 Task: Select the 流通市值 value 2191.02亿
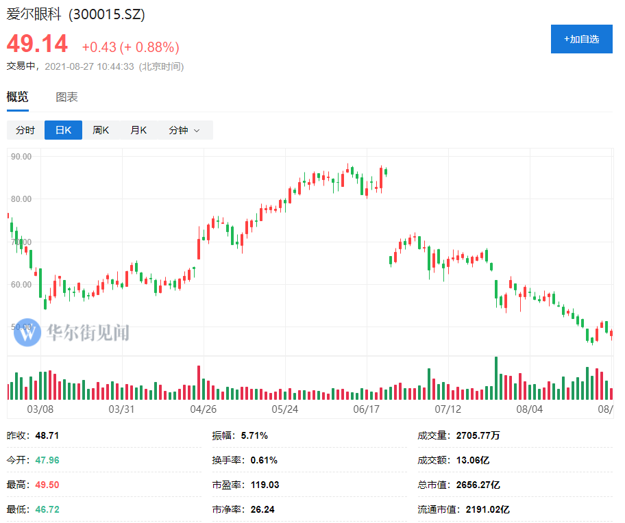pos(487,509)
